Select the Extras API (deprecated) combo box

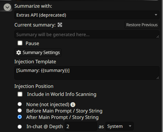tap(87, 15)
